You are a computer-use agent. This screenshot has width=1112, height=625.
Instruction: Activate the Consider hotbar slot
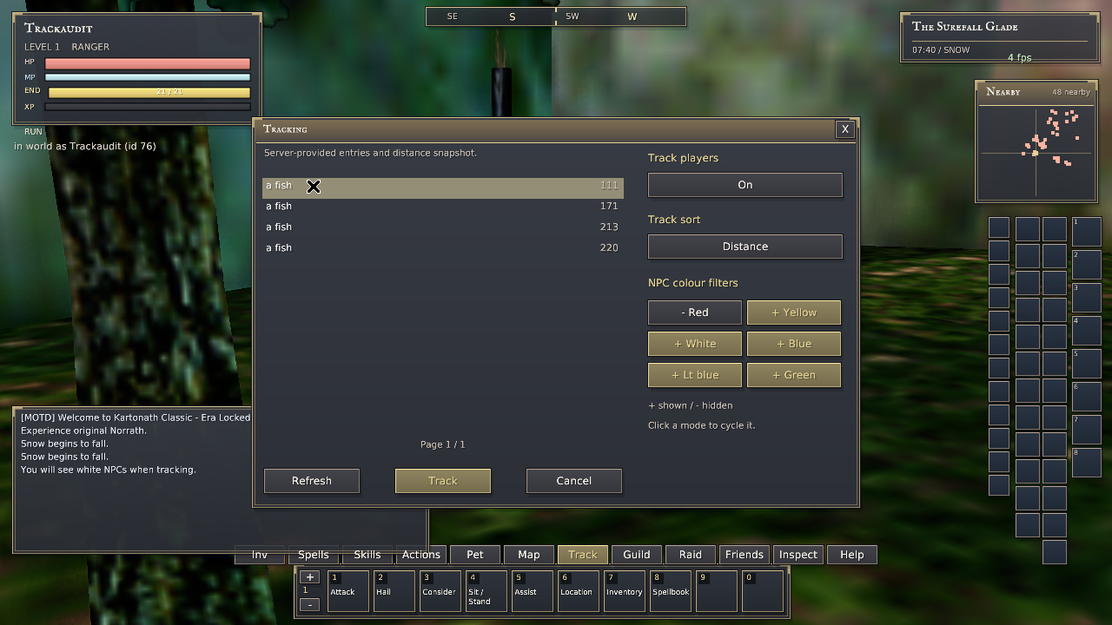pyautogui.click(x=440, y=591)
